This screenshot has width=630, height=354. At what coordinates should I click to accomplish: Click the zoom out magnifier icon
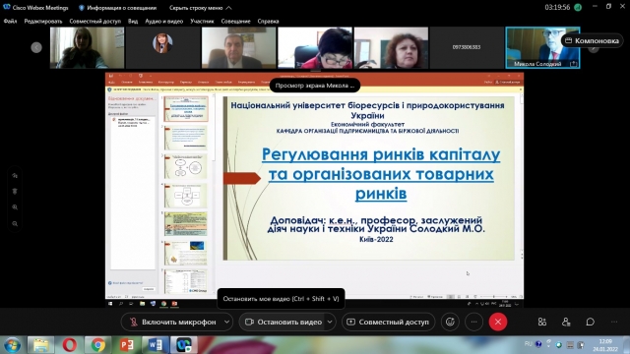(x=15, y=224)
